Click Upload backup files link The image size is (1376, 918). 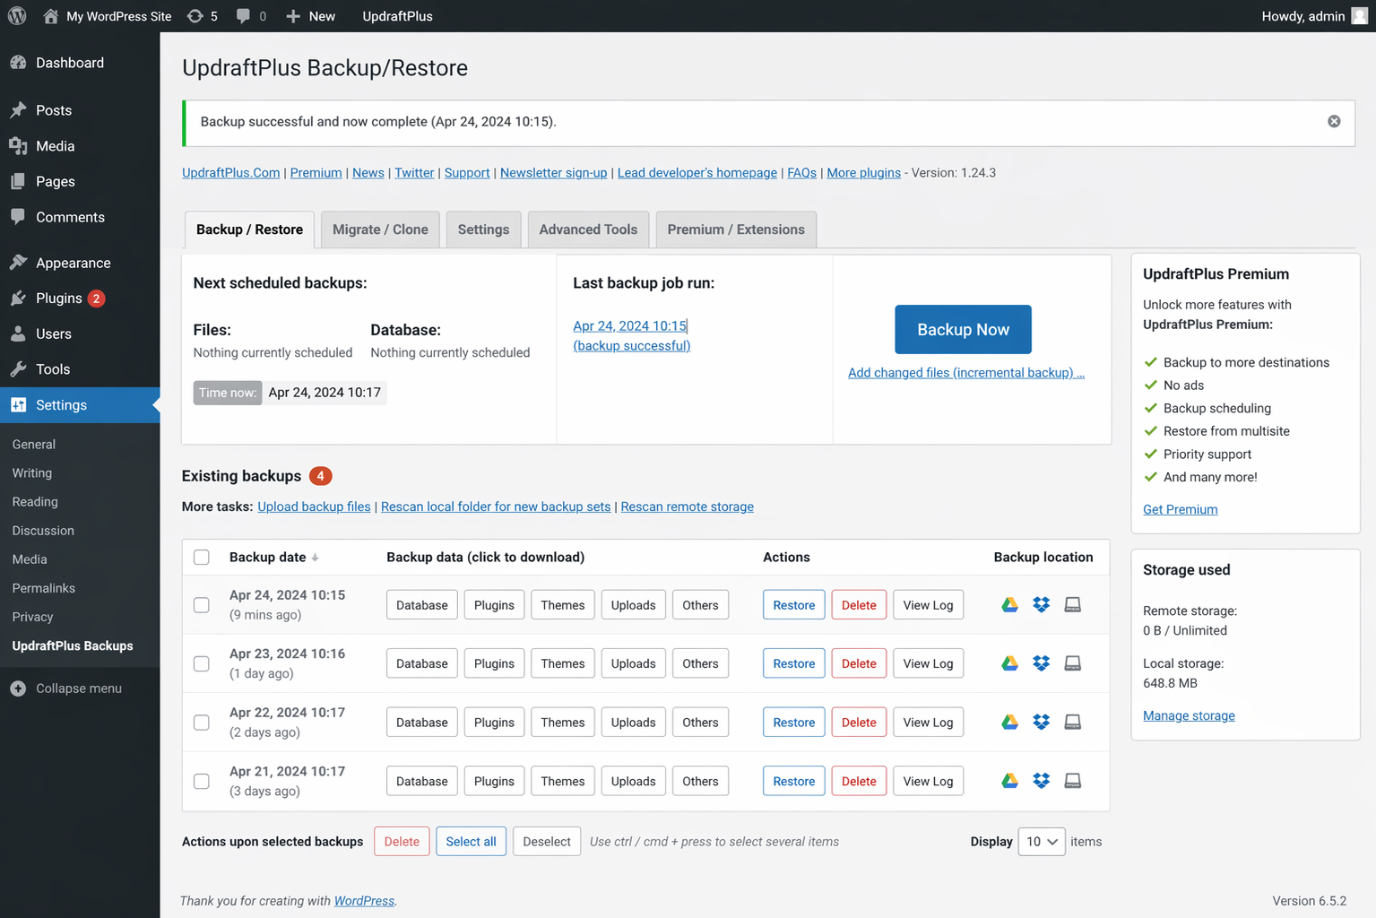314,507
